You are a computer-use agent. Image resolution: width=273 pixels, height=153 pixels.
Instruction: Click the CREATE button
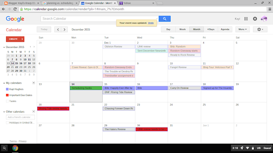[13, 39]
